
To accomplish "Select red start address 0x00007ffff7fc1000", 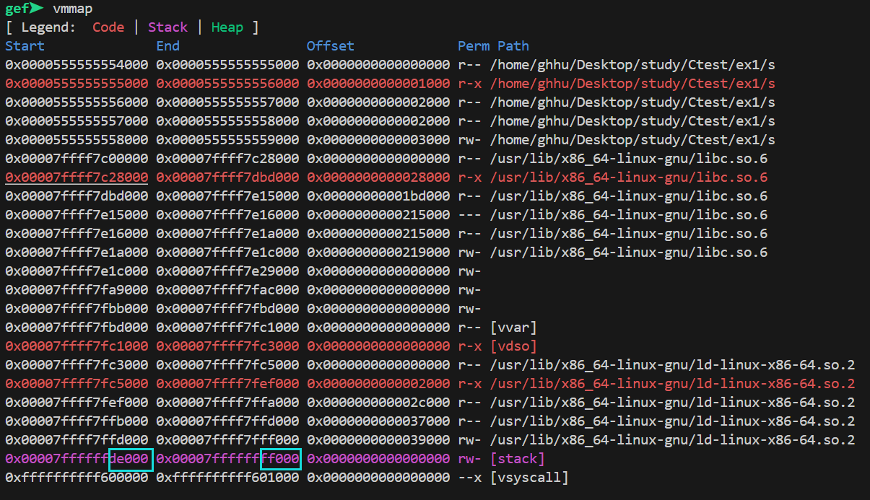I will click(77, 346).
